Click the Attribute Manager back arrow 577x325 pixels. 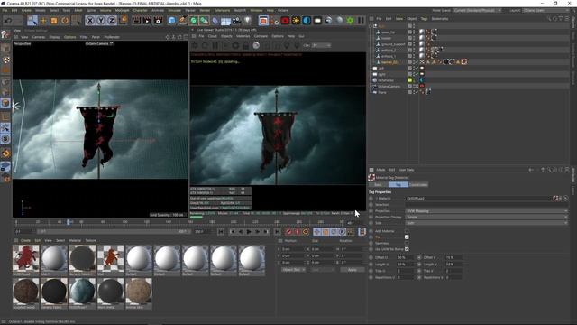coord(531,170)
